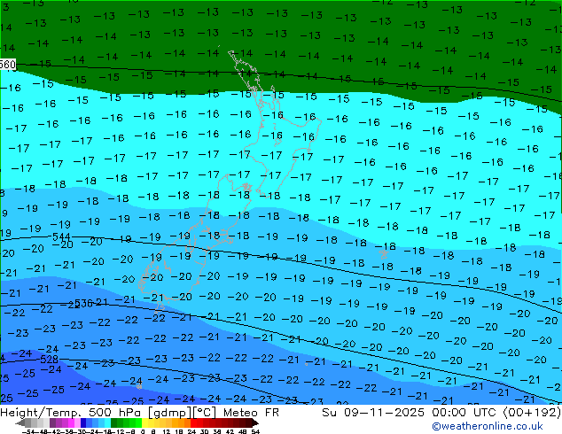The width and height of the screenshot is (562, 434).
Task: Click the '00:00 UTC' time text
Action: 464,413
